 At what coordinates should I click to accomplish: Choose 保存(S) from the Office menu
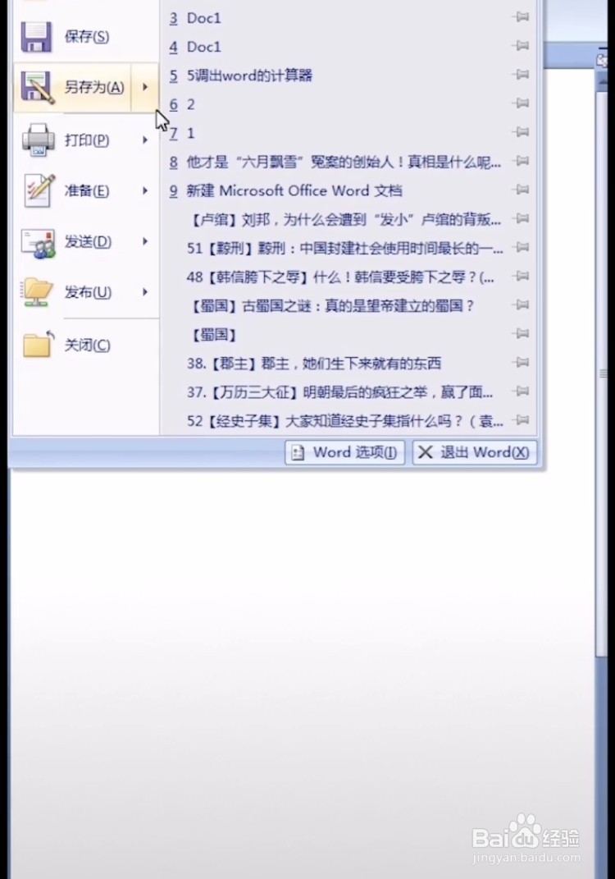tap(86, 37)
